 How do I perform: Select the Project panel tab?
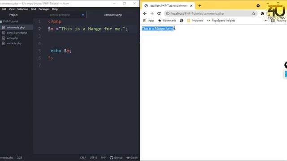coord(13,15)
